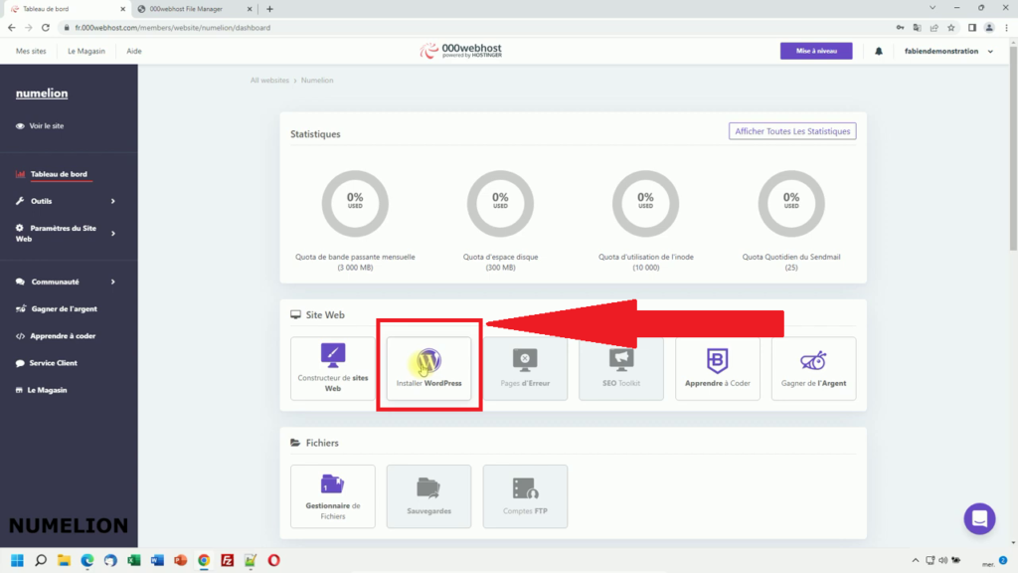
Task: Select Tableau de bord in sidebar
Action: click(x=52, y=174)
